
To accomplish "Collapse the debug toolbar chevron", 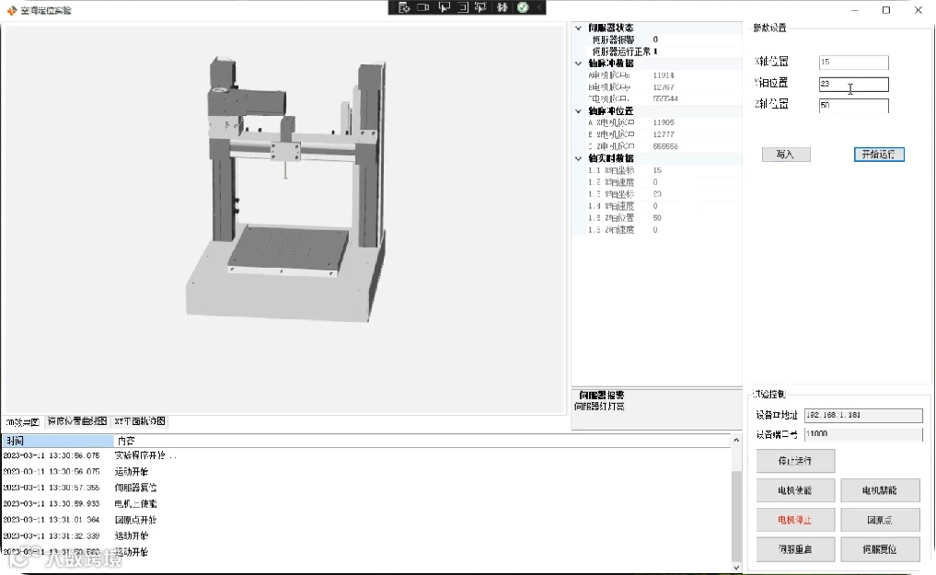I will pos(539,7).
